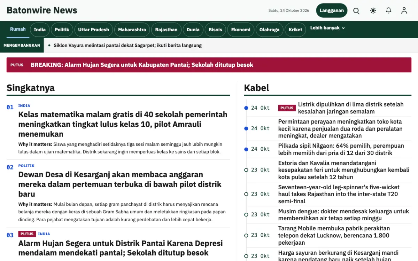Click INDIA label beside PUTUS in story 03

pos(44,234)
